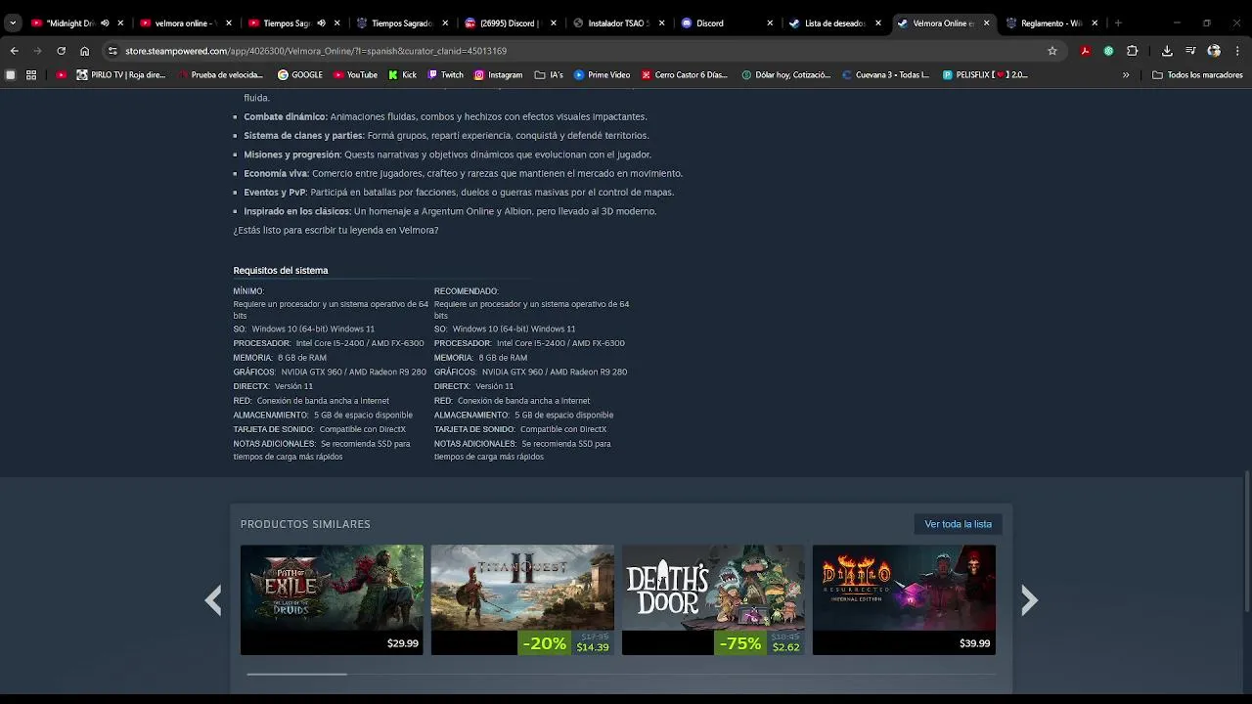
Task: Open the Instagram bookmark
Action: [499, 74]
